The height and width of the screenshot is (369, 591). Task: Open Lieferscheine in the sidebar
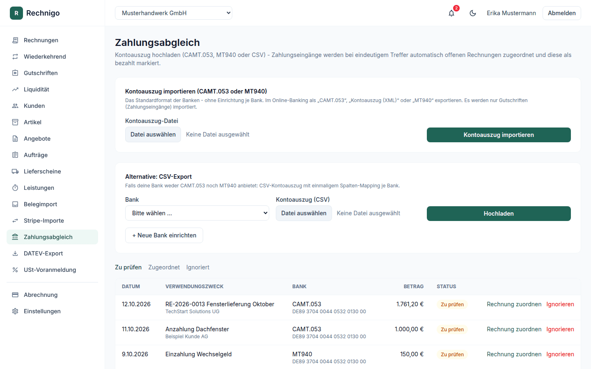click(x=52, y=171)
